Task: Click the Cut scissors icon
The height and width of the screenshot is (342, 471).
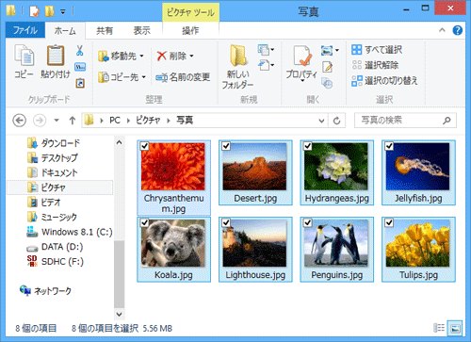Action: 80,50
